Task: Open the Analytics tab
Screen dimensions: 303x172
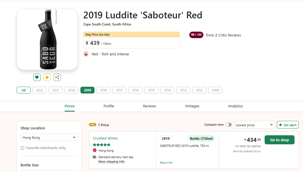Action: click(236, 106)
